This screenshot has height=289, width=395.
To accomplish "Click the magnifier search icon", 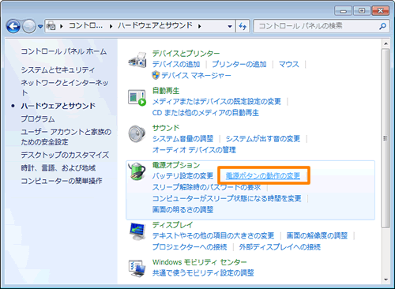I will 382,26.
